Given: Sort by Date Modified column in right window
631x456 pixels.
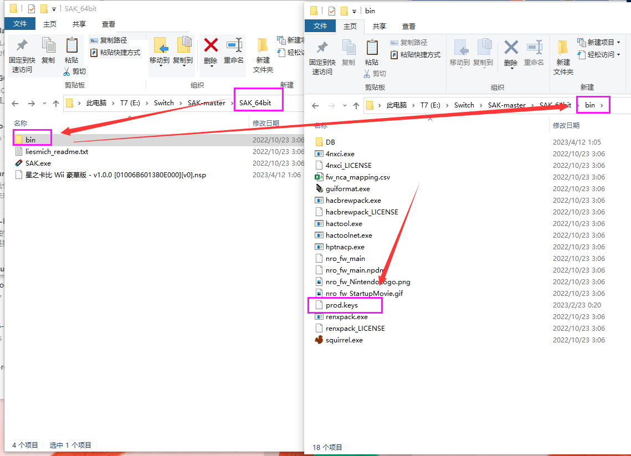Looking at the screenshot, I should point(566,126).
